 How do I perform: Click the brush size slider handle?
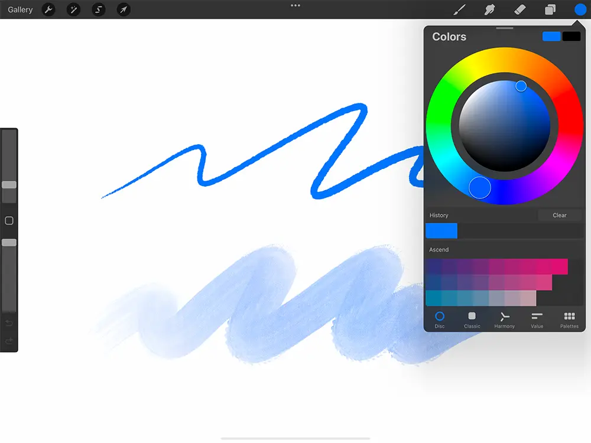[x=9, y=185]
